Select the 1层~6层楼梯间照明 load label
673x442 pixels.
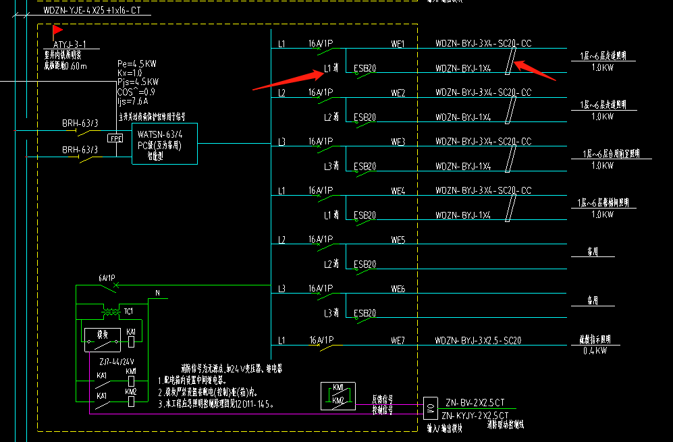pyautogui.click(x=603, y=202)
